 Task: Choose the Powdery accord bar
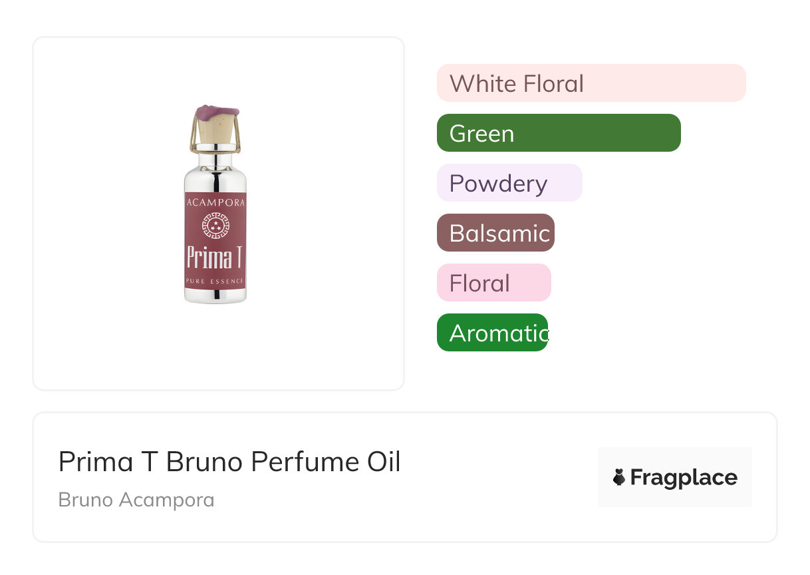(509, 183)
